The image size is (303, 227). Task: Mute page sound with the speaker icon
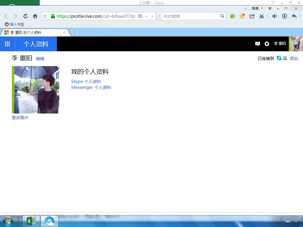point(275,16)
